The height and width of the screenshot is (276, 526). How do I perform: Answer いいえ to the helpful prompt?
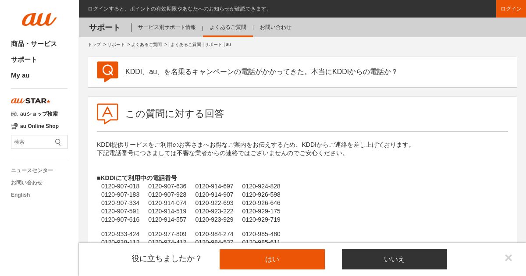tap(394, 259)
